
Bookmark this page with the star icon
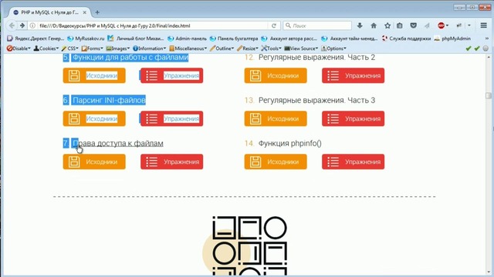click(x=387, y=25)
